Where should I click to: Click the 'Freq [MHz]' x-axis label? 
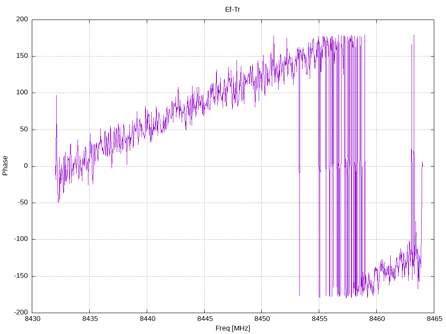click(x=233, y=328)
